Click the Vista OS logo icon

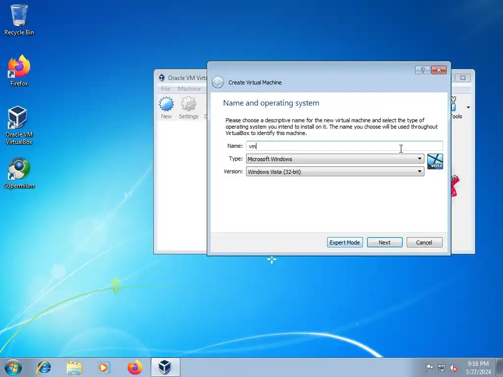[x=435, y=162]
